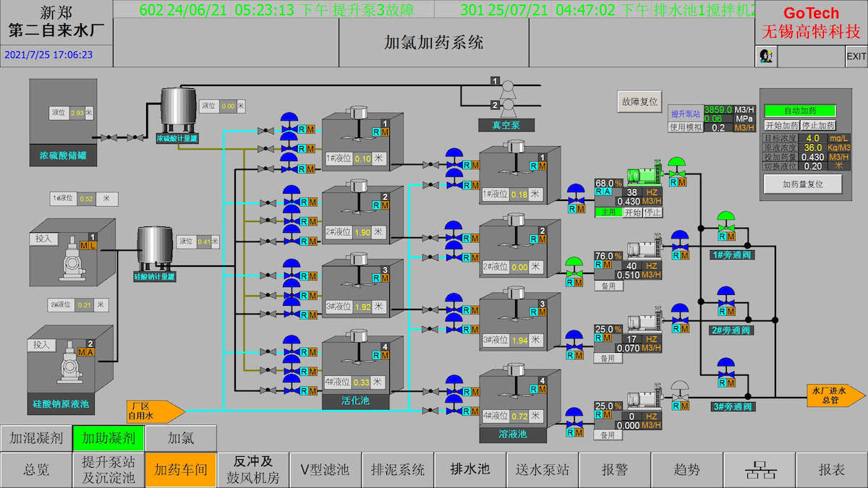This screenshot has height=488, width=868.
Task: Click the 目标浓度 value field showing 4.0
Action: pos(813,137)
